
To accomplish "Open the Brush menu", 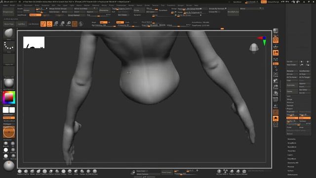I will coord(12,5).
